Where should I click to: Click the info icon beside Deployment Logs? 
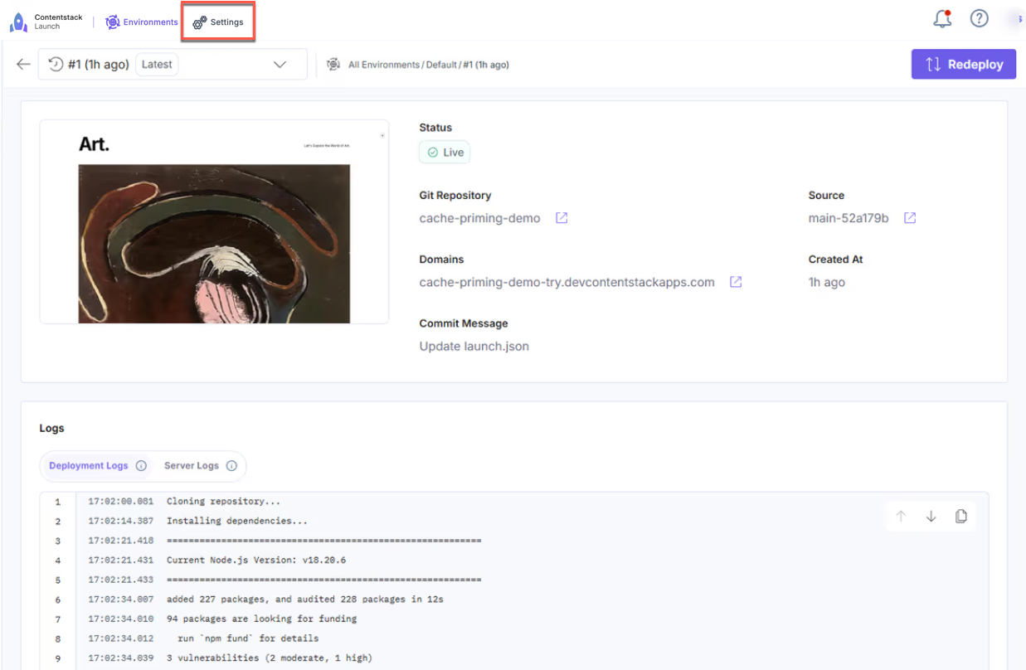(141, 466)
